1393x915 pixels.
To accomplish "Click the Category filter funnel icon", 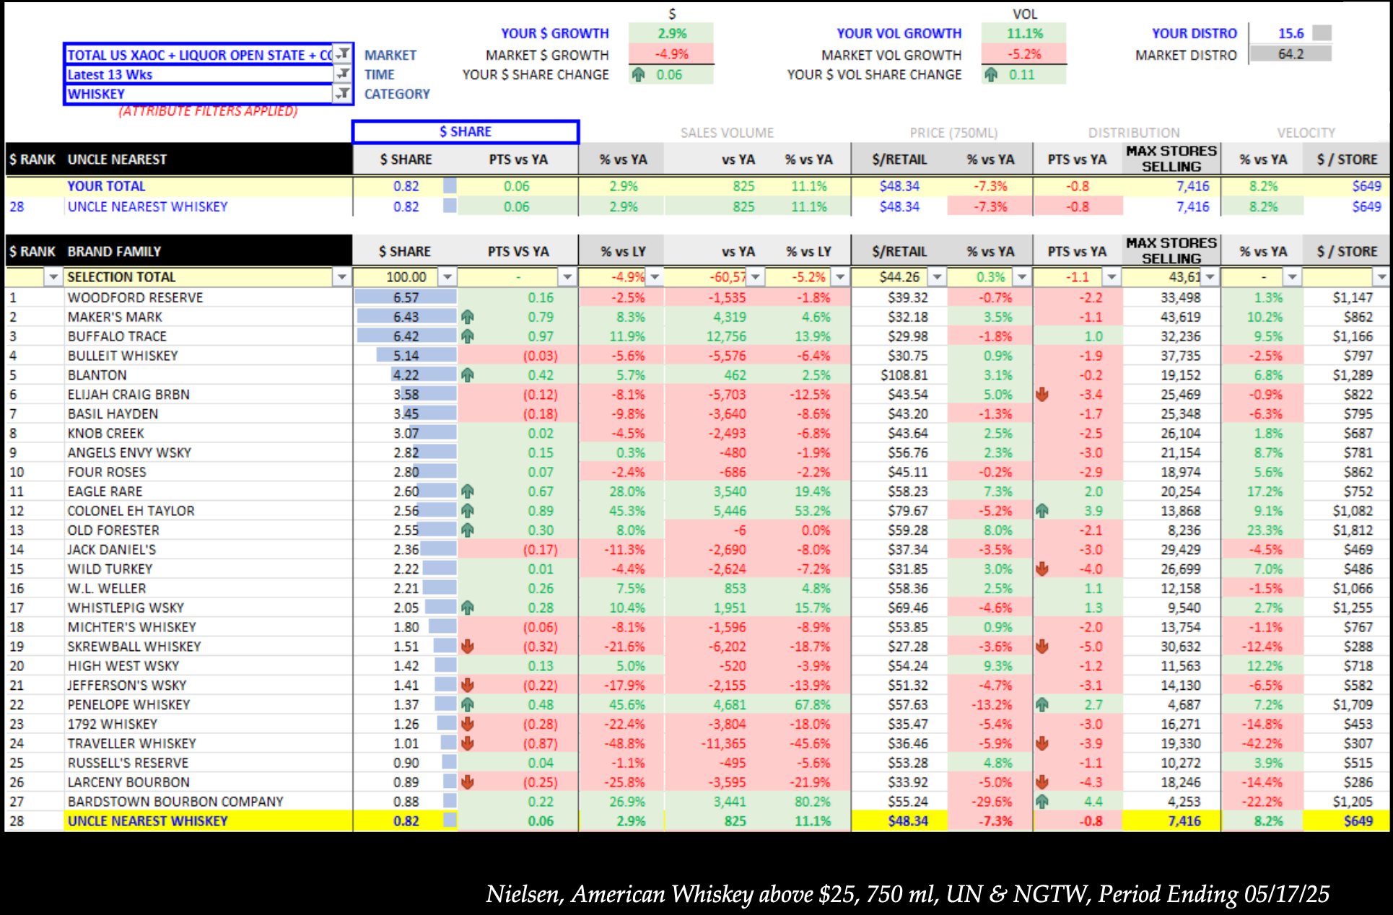I will 343,93.
